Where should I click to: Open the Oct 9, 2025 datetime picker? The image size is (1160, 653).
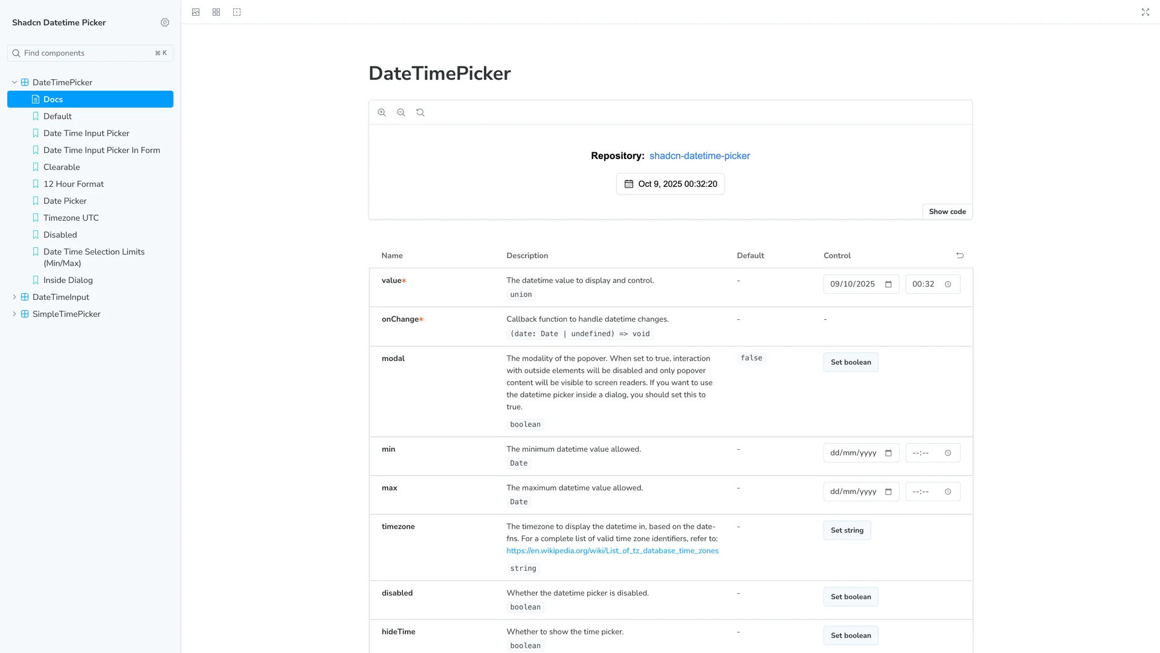671,184
